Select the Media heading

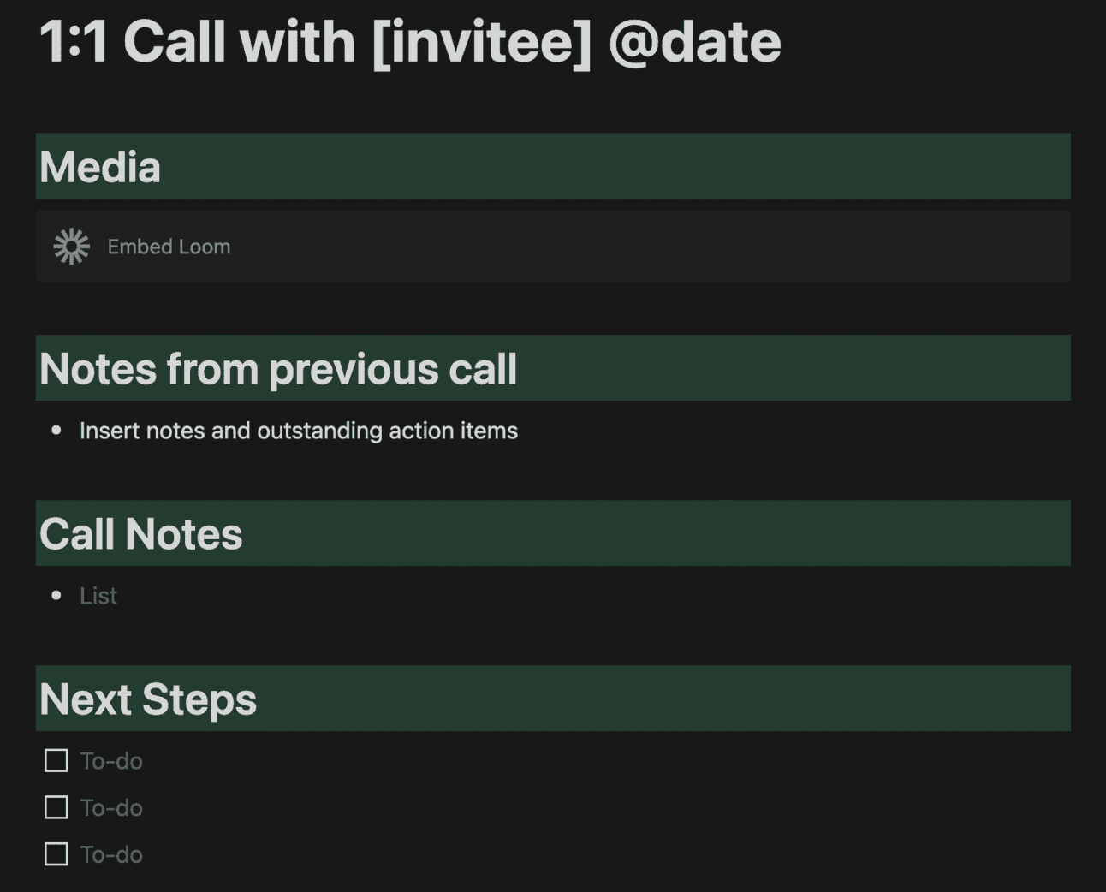(x=100, y=167)
